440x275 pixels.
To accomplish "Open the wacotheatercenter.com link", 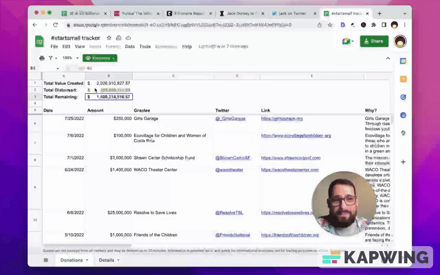I will [x=290, y=170].
